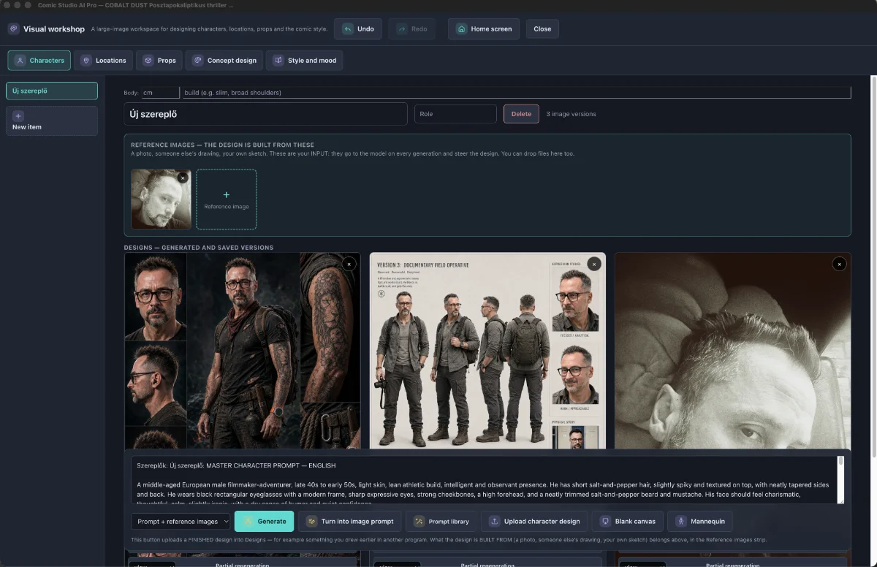Open the Concept design tab
The height and width of the screenshot is (567, 877).
click(224, 61)
